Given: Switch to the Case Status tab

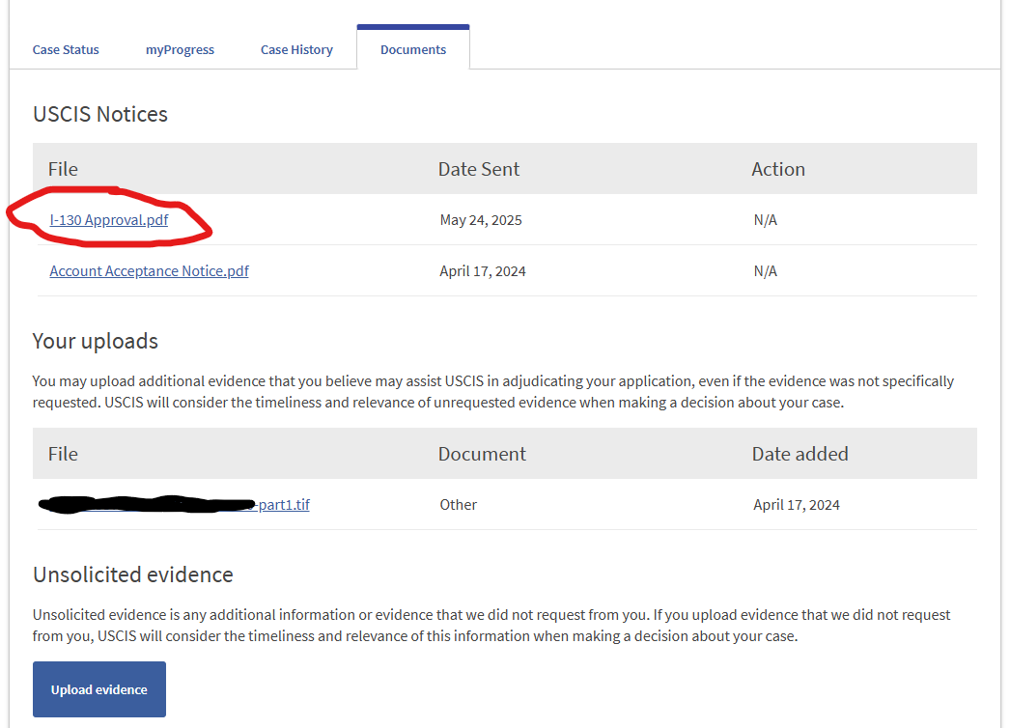Looking at the screenshot, I should (66, 49).
